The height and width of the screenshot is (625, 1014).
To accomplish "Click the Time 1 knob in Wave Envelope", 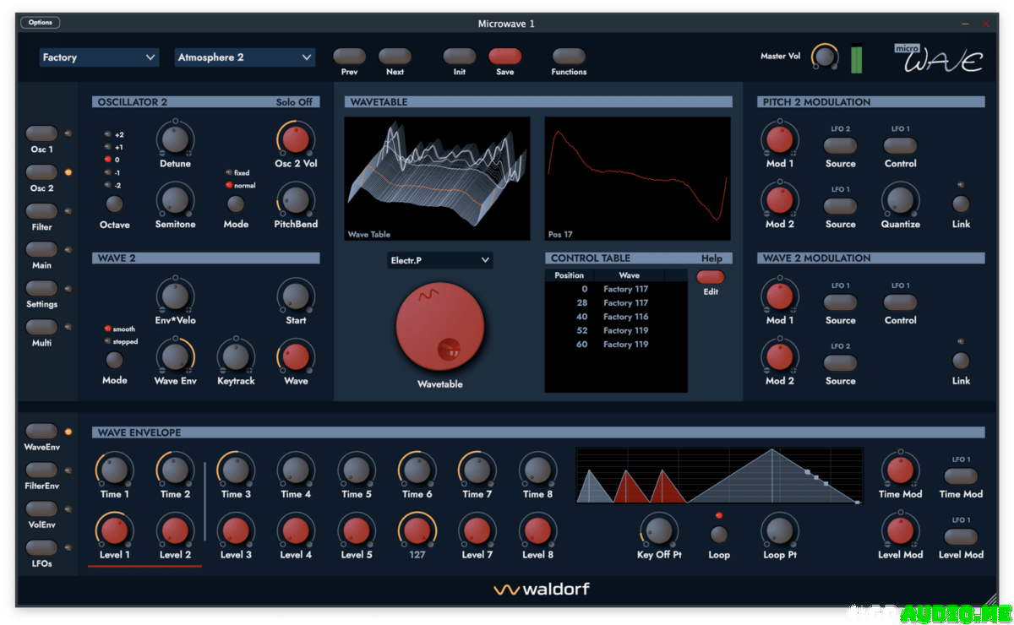I will pos(114,470).
